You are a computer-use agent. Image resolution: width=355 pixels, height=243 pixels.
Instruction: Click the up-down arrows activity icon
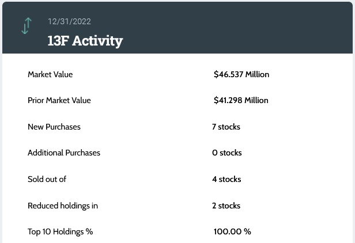click(x=27, y=26)
